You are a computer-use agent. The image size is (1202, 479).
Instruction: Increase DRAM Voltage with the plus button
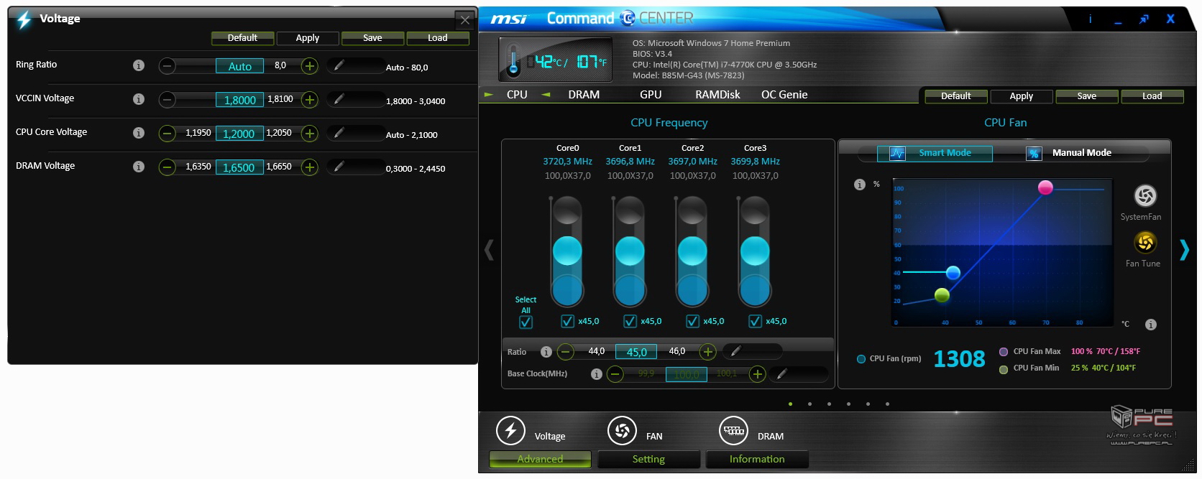pos(310,167)
